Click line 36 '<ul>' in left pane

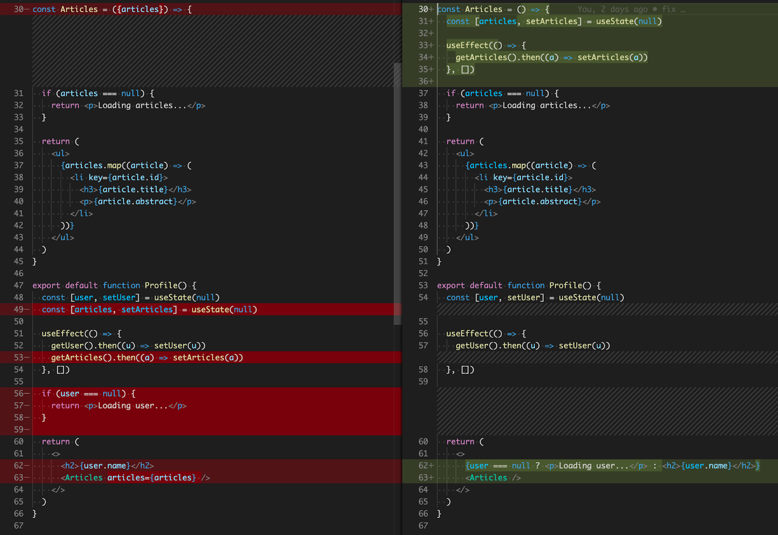60,154
